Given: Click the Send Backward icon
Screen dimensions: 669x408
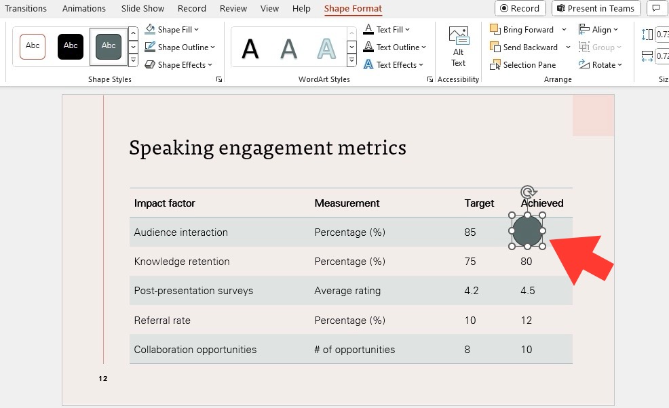Looking at the screenshot, I should pos(495,47).
